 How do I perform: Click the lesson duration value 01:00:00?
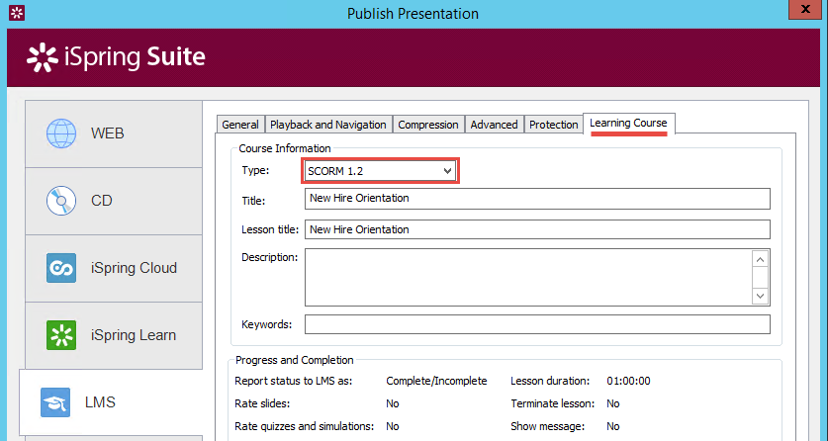628,381
